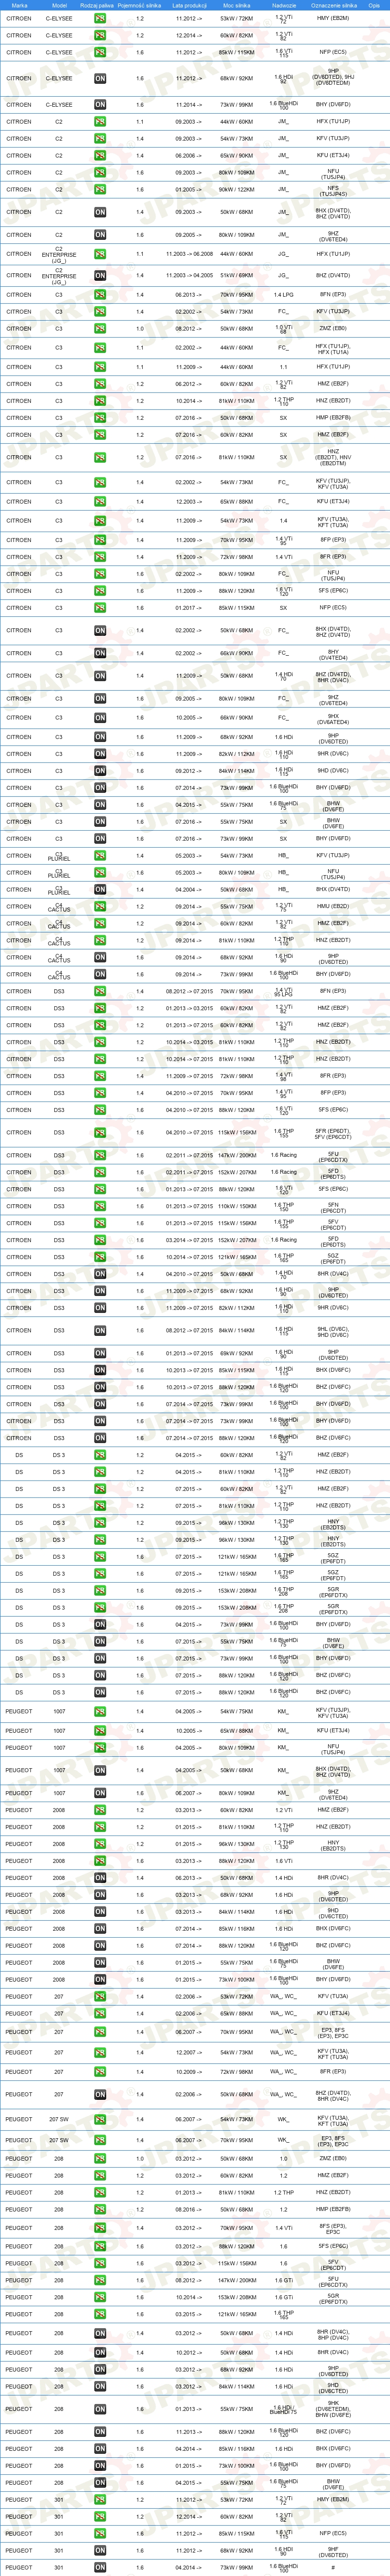Click the Lata produkcji column header

[x=189, y=5]
